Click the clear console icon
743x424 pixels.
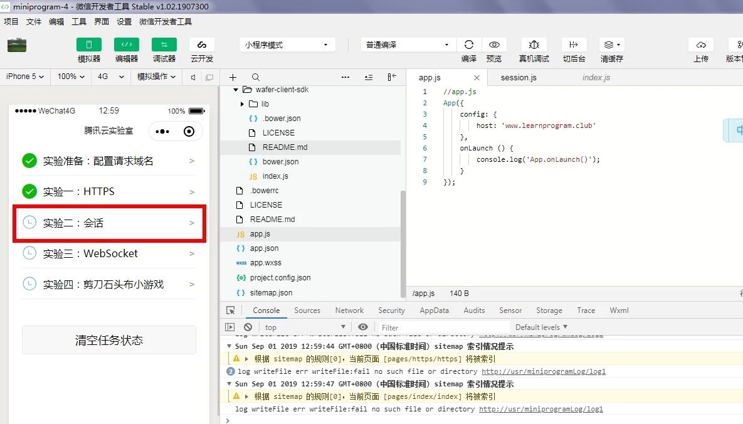click(x=248, y=327)
